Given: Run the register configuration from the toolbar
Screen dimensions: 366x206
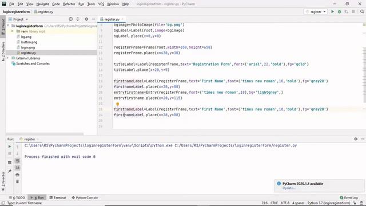Looking at the screenshot, I should (x=332, y=11).
